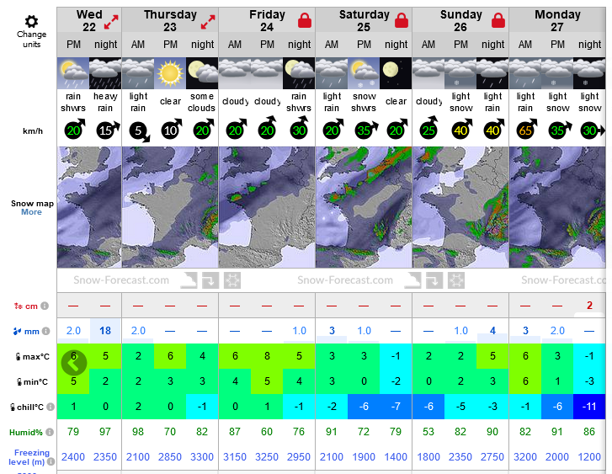Click Thursday night 3300 freezing level

click(x=202, y=457)
